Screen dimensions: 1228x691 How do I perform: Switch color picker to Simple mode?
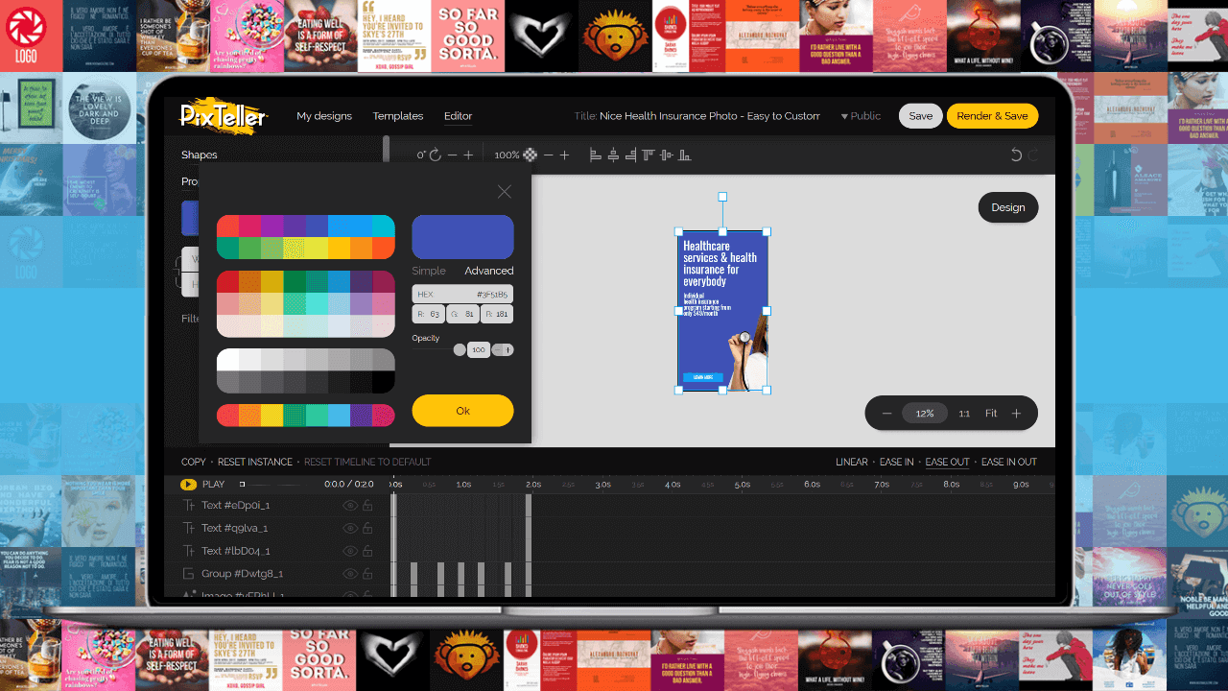pos(429,271)
